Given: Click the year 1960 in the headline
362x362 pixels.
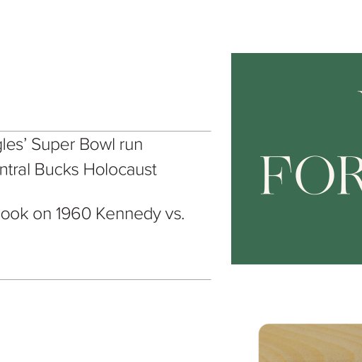Looking at the screenshot, I should coord(74,214).
